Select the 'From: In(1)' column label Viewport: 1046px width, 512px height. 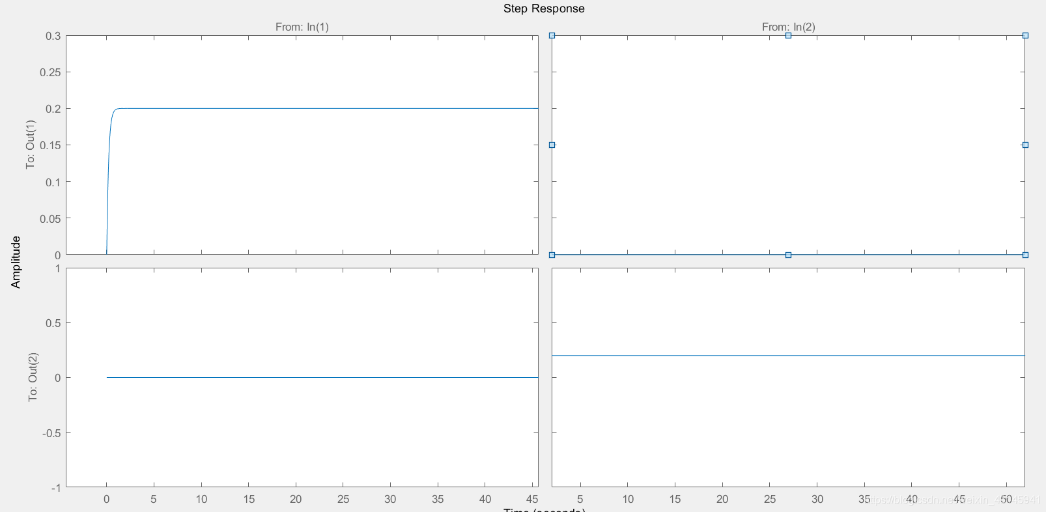(x=302, y=27)
